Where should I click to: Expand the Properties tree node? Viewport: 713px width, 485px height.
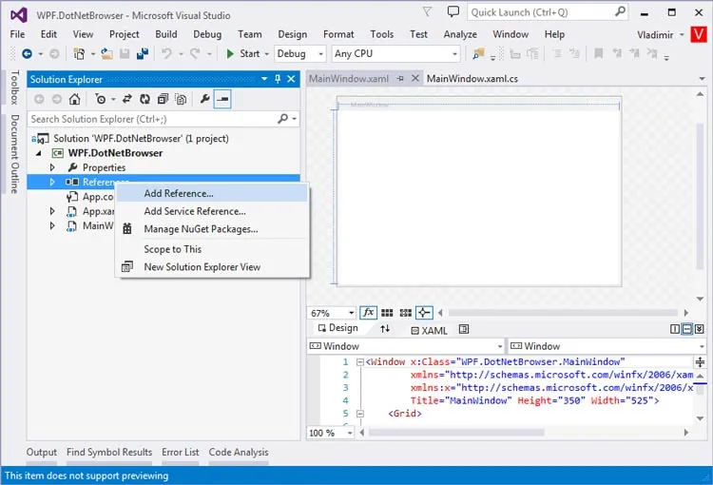click(x=52, y=167)
